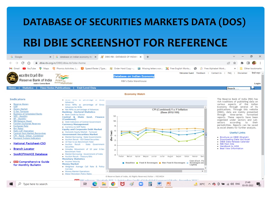Open the G-Sec Turnover indicator

coord(21,111)
